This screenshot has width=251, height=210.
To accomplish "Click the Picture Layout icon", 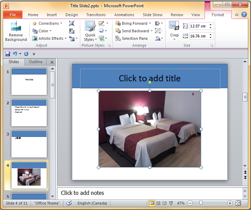I will pyautogui.click(x=101, y=39).
